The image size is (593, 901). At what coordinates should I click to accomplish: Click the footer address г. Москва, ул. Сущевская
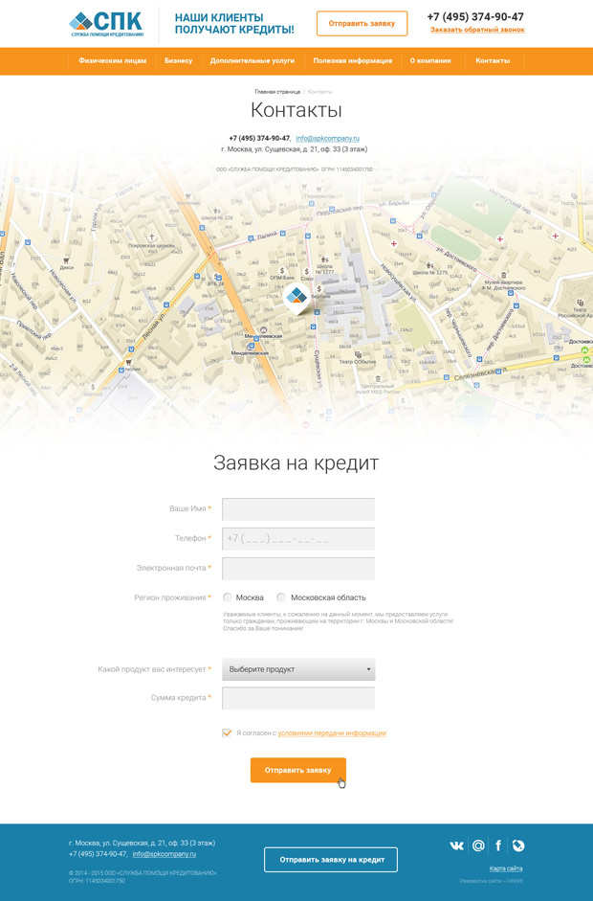coord(142,843)
